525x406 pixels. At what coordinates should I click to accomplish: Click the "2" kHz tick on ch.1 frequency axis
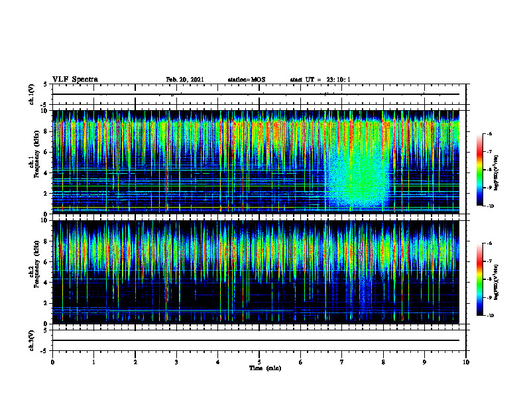point(46,193)
